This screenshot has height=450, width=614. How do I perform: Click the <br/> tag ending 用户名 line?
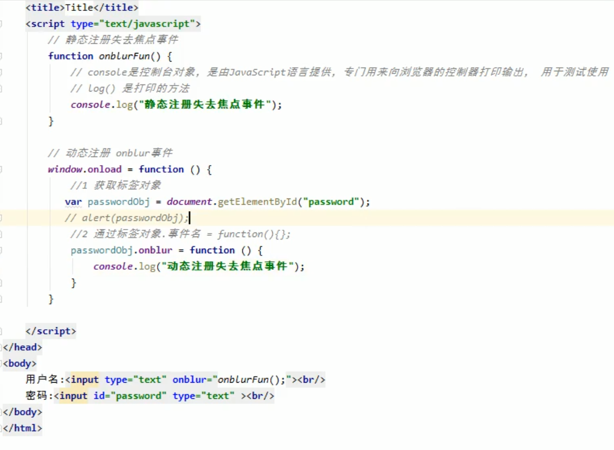click(x=311, y=379)
